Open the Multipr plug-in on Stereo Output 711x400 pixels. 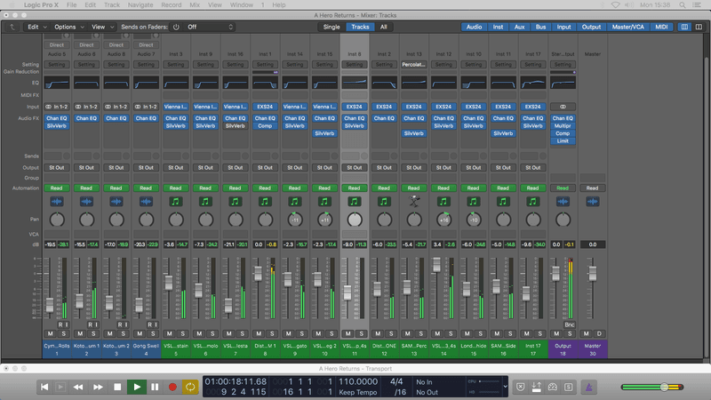click(563, 125)
